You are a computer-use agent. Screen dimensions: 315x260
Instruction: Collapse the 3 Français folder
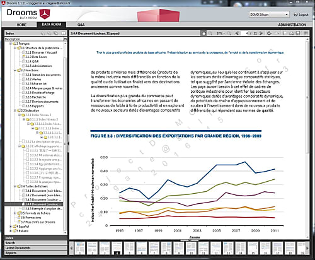pyautogui.click(x=11, y=44)
